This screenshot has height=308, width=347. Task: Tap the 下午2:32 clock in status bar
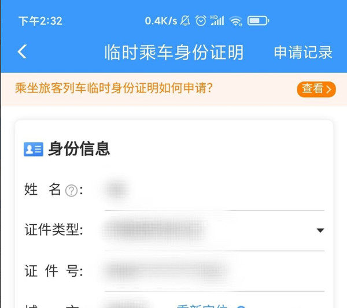[40, 21]
